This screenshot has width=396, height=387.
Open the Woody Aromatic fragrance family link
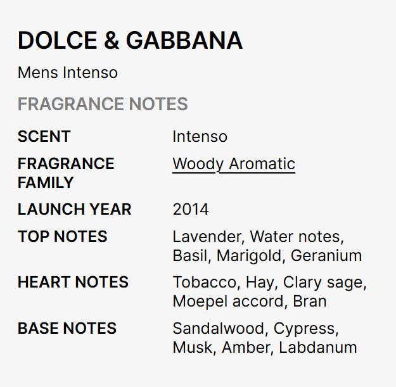(x=233, y=164)
